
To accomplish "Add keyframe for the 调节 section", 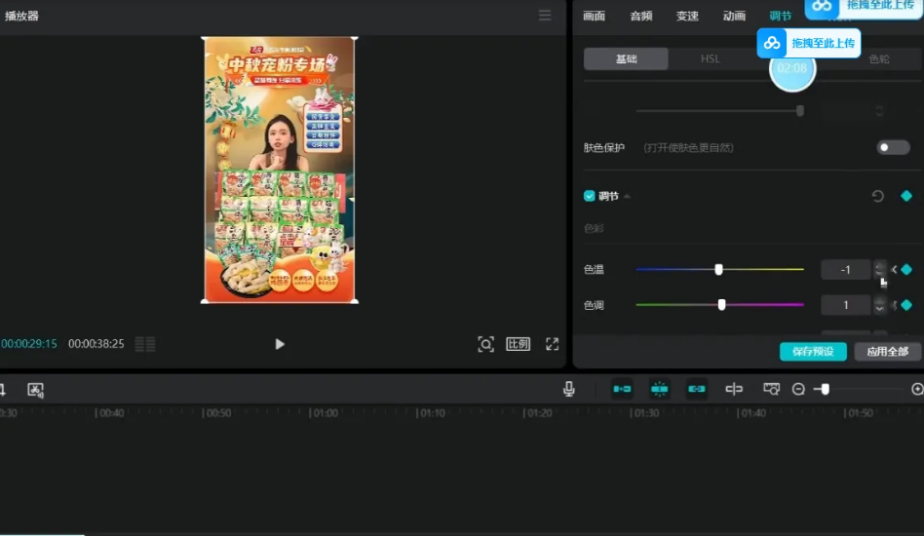I will [906, 196].
